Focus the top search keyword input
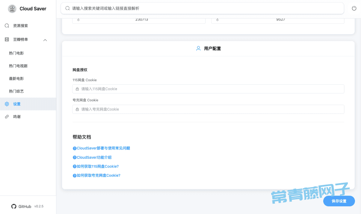This screenshot has height=214, width=361. point(202,8)
